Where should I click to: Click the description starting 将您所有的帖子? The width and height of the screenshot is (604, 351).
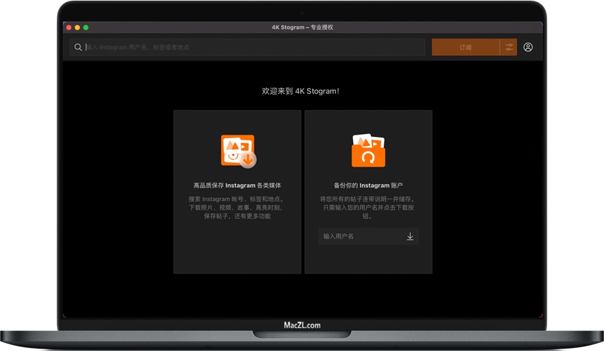coord(368,207)
